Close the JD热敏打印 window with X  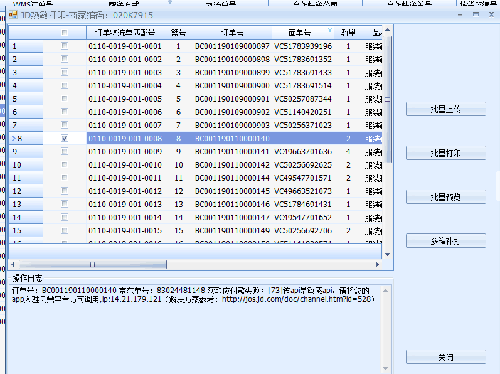coord(491,14)
